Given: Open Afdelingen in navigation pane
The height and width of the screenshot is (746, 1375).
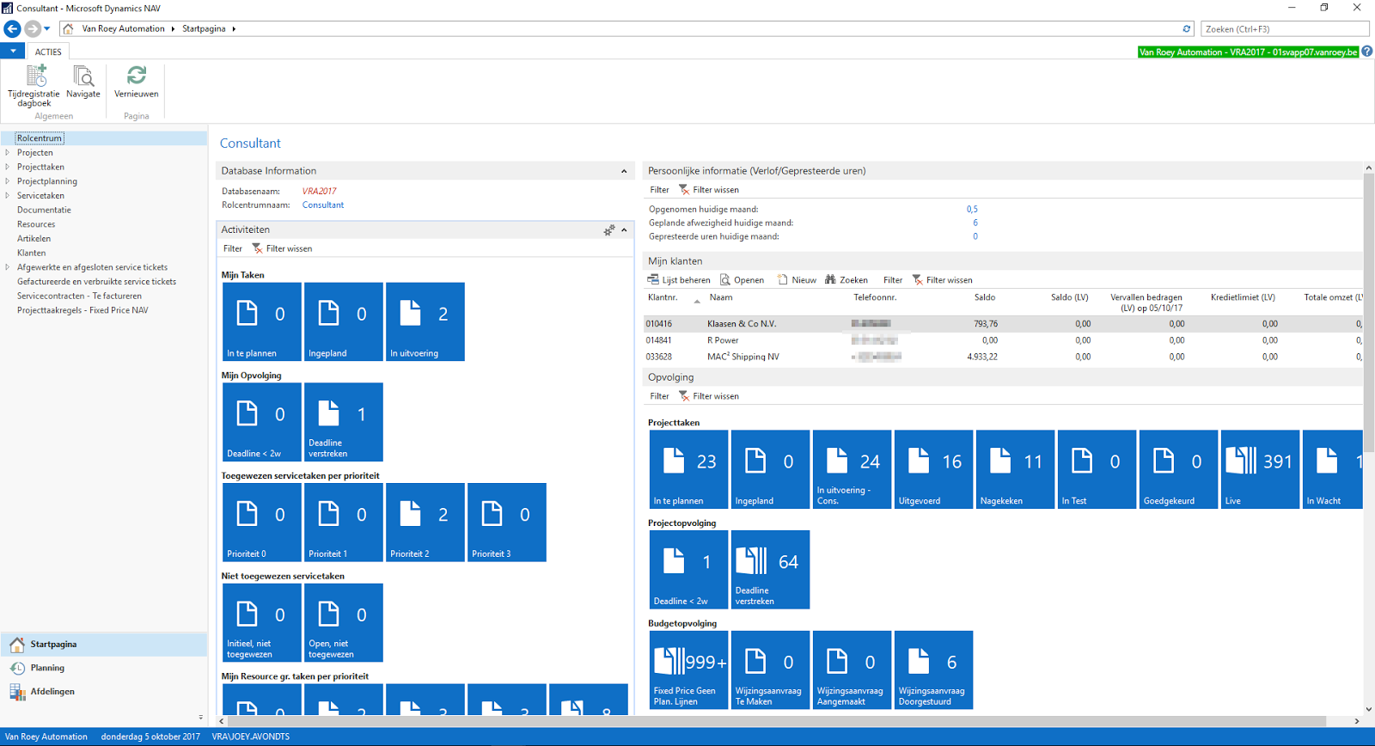Looking at the screenshot, I should pos(103,692).
